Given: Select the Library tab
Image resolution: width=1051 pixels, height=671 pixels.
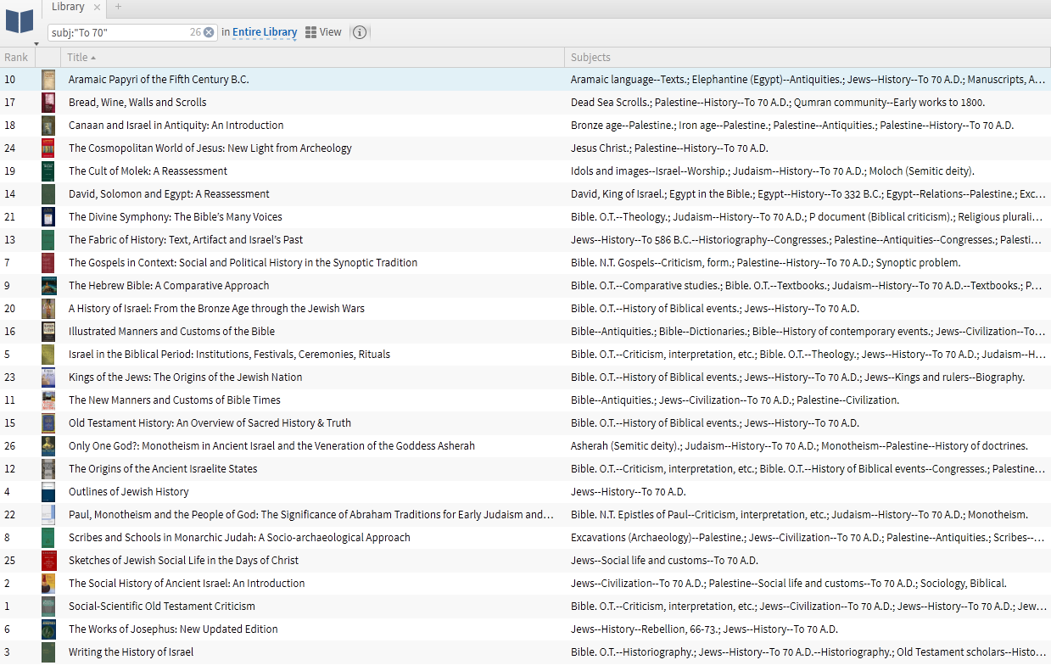Looking at the screenshot, I should point(68,7).
